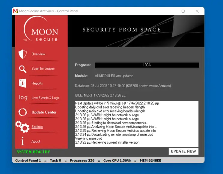Click the 'Progress:' label

pyautogui.click(x=83, y=65)
